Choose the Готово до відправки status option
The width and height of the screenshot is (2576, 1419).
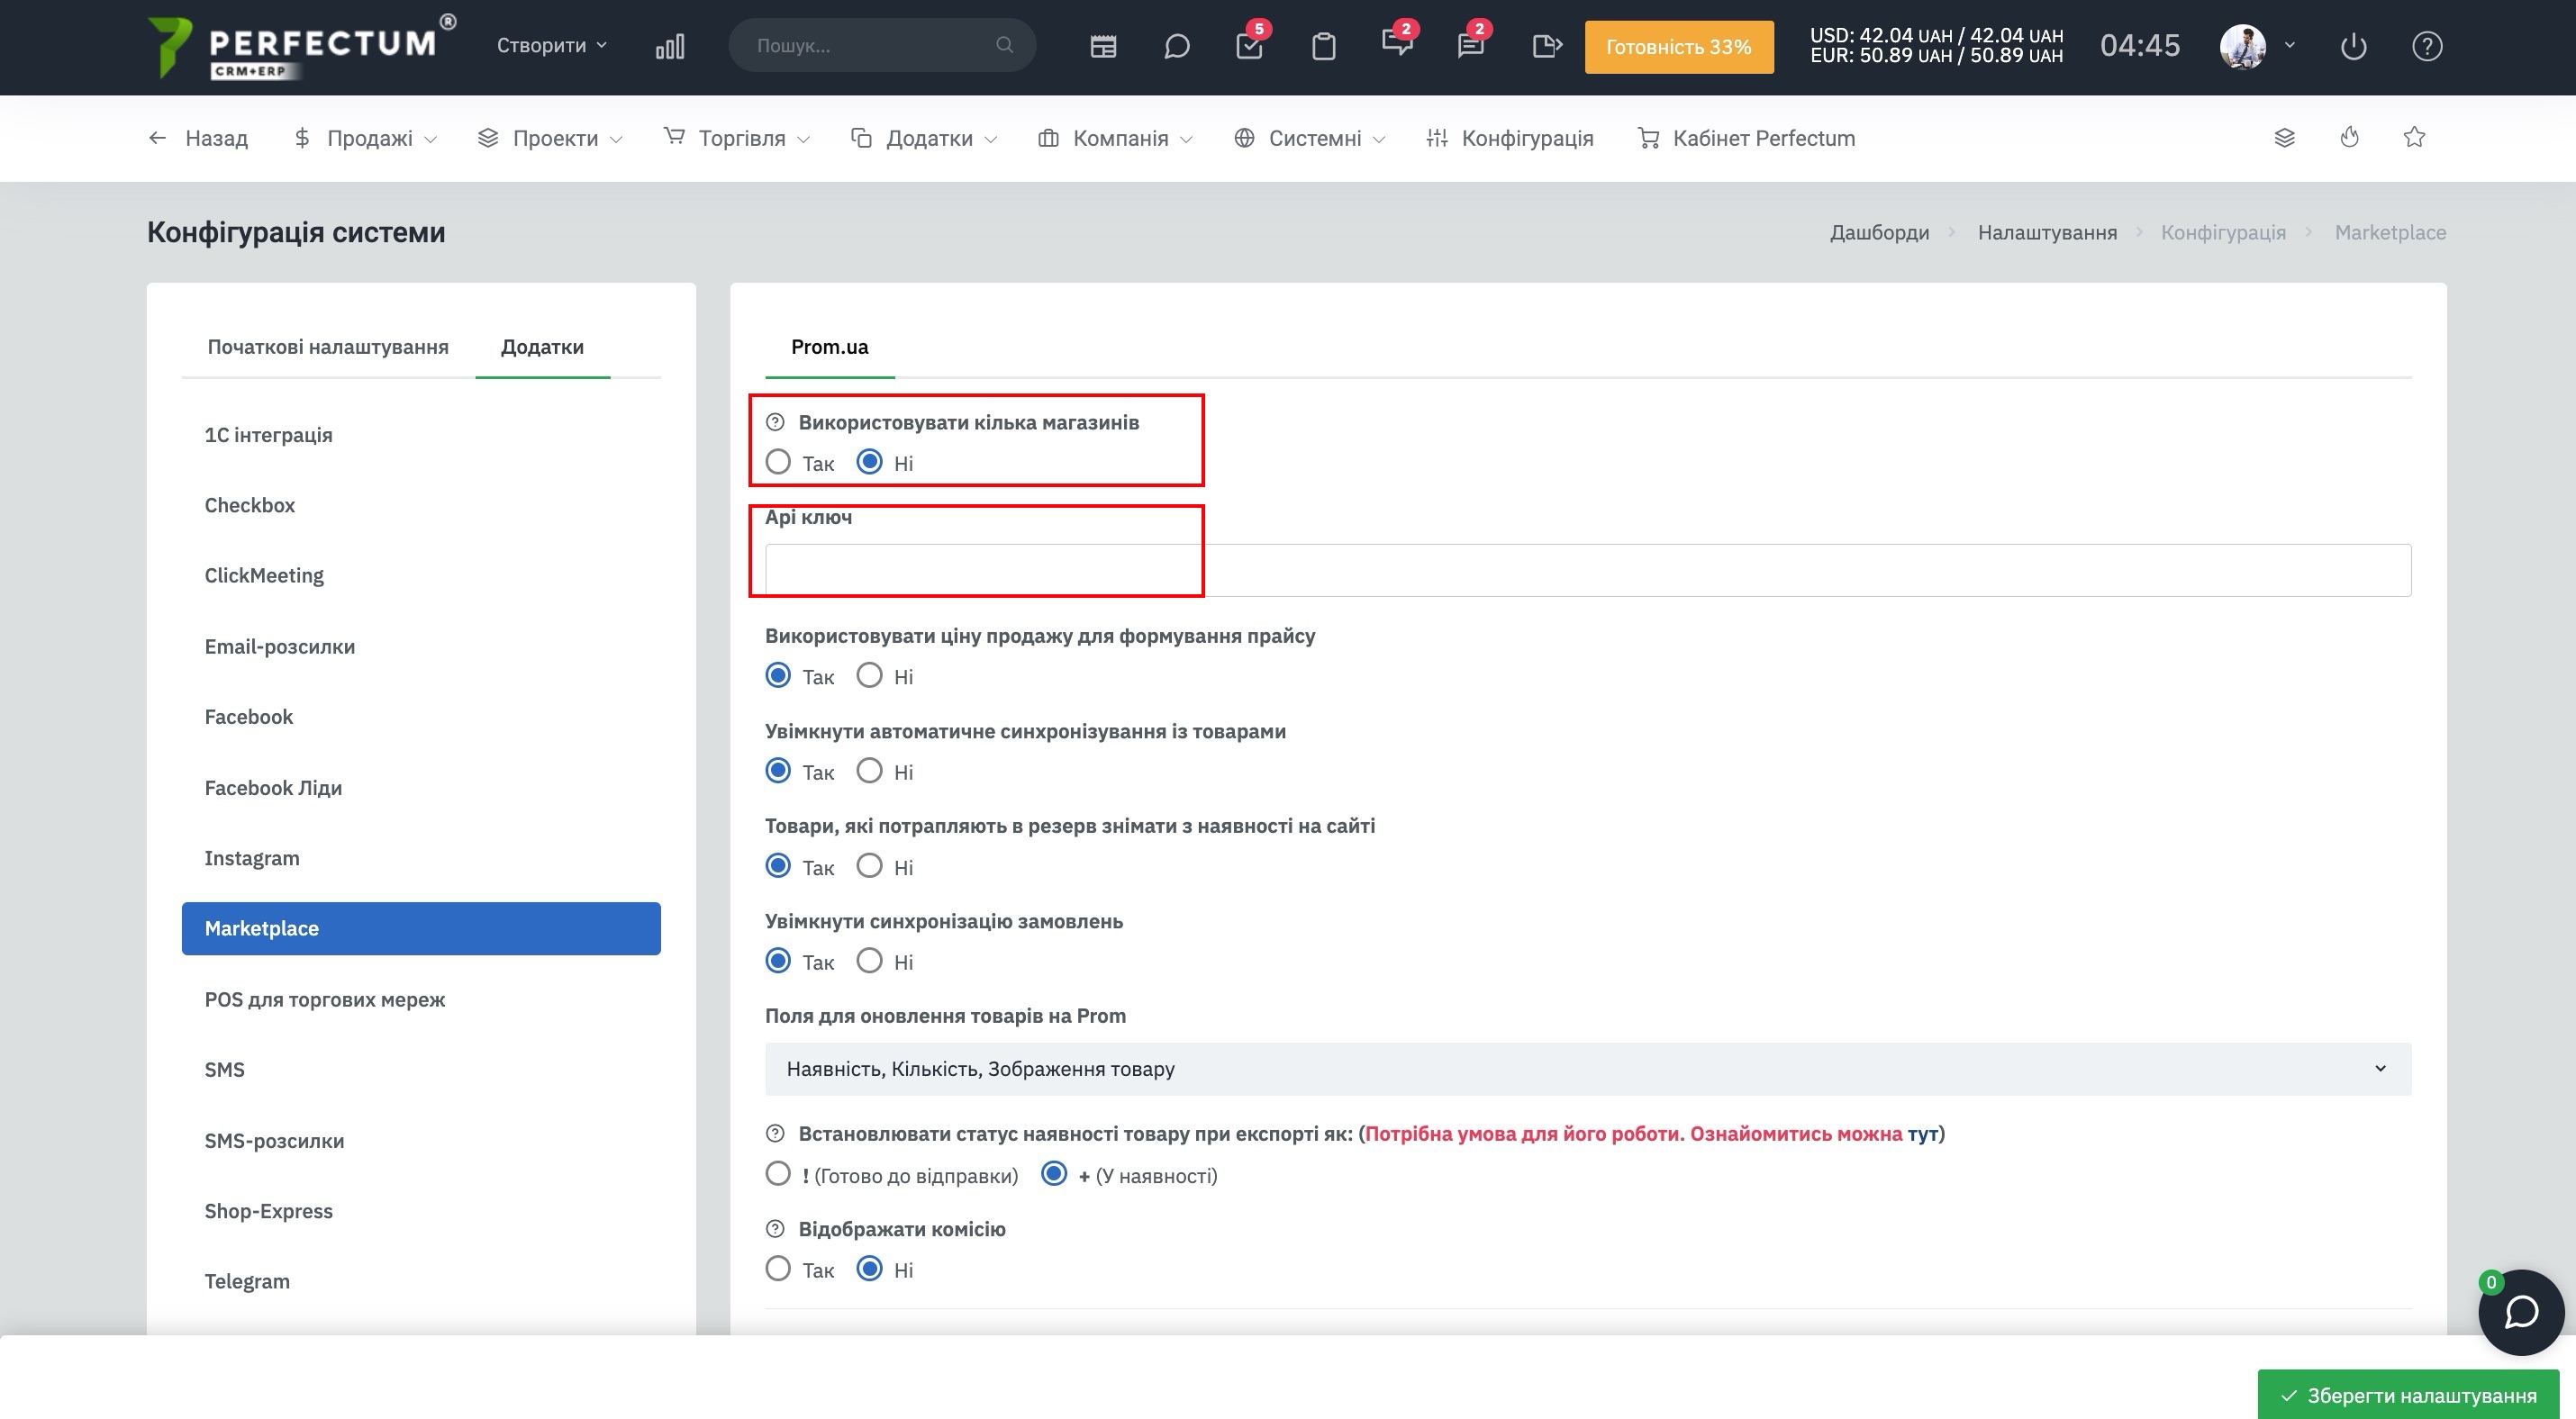click(x=778, y=1173)
